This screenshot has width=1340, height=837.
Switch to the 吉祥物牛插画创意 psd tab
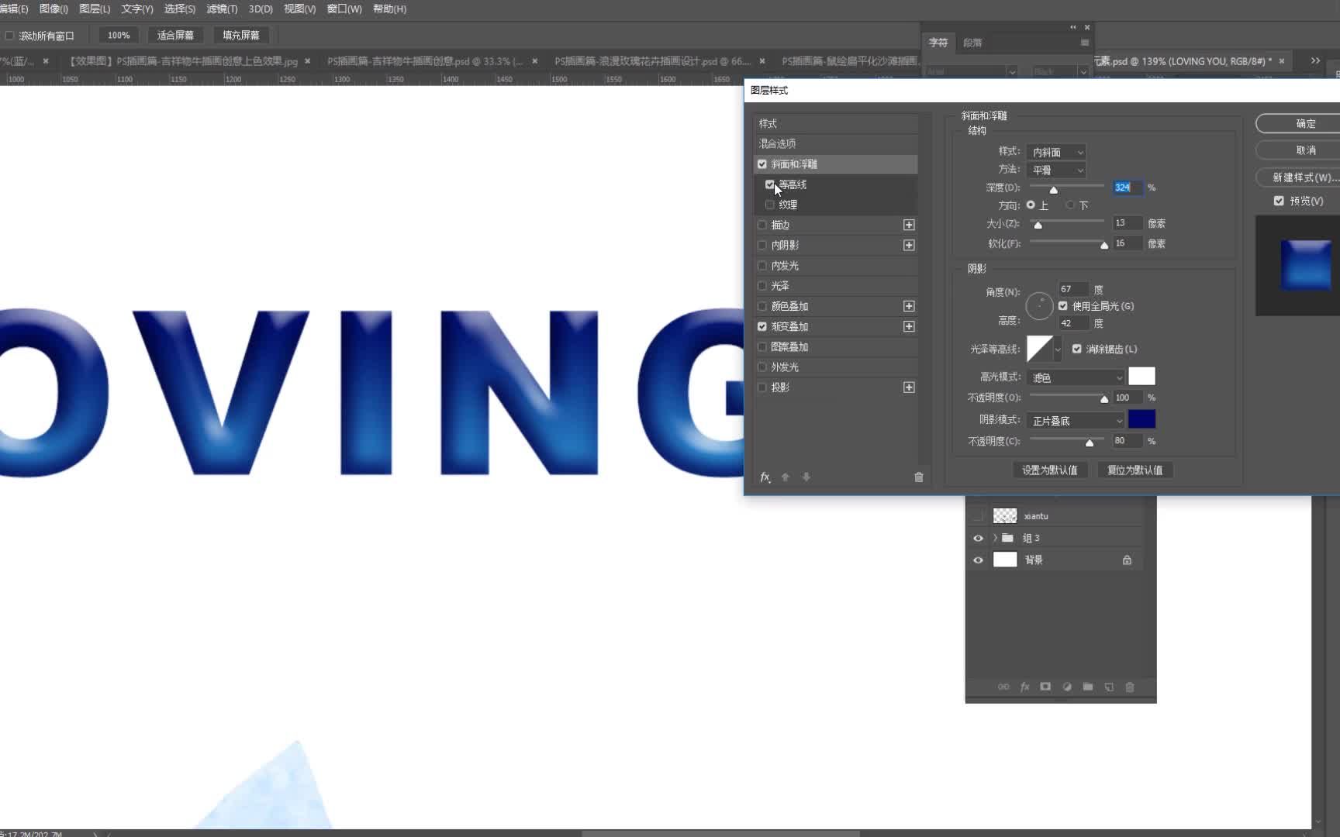tap(425, 60)
